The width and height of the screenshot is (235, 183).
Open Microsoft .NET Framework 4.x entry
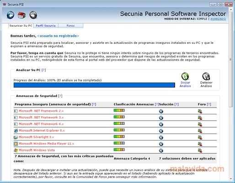pyautogui.click(x=41, y=124)
